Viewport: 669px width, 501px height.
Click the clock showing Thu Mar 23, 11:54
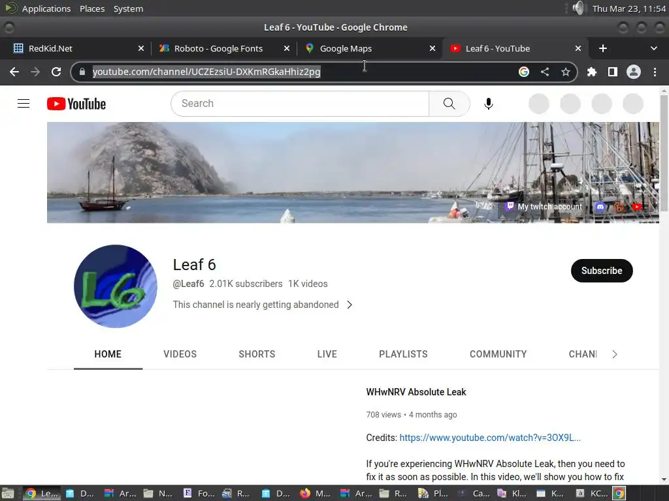(629, 8)
